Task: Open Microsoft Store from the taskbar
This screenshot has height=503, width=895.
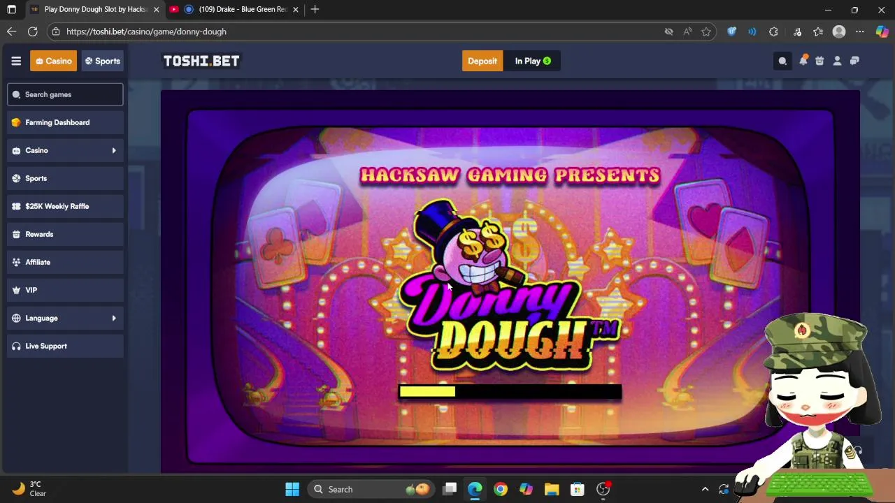Action: pyautogui.click(x=577, y=489)
